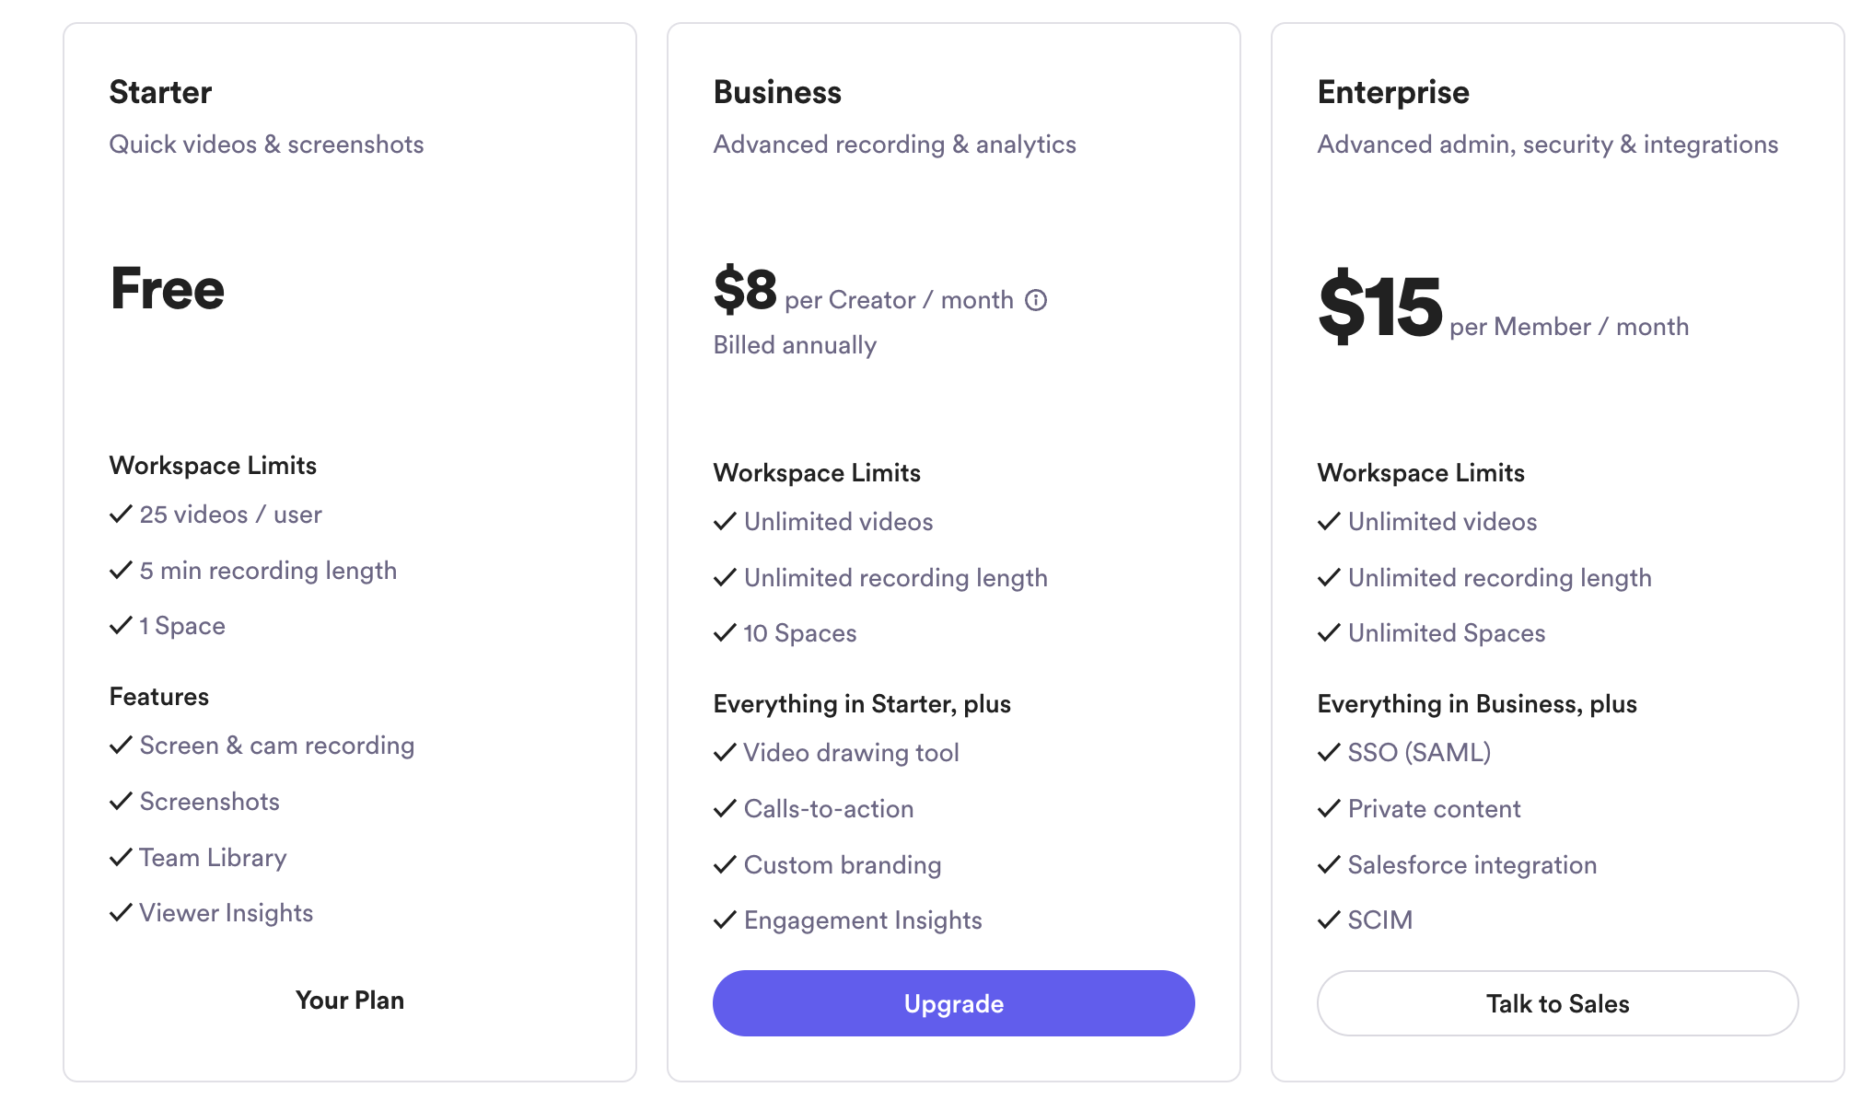Screen dimensions: 1873x1099
Task: Click the Salesforce integration feature text
Action: coord(1472,865)
